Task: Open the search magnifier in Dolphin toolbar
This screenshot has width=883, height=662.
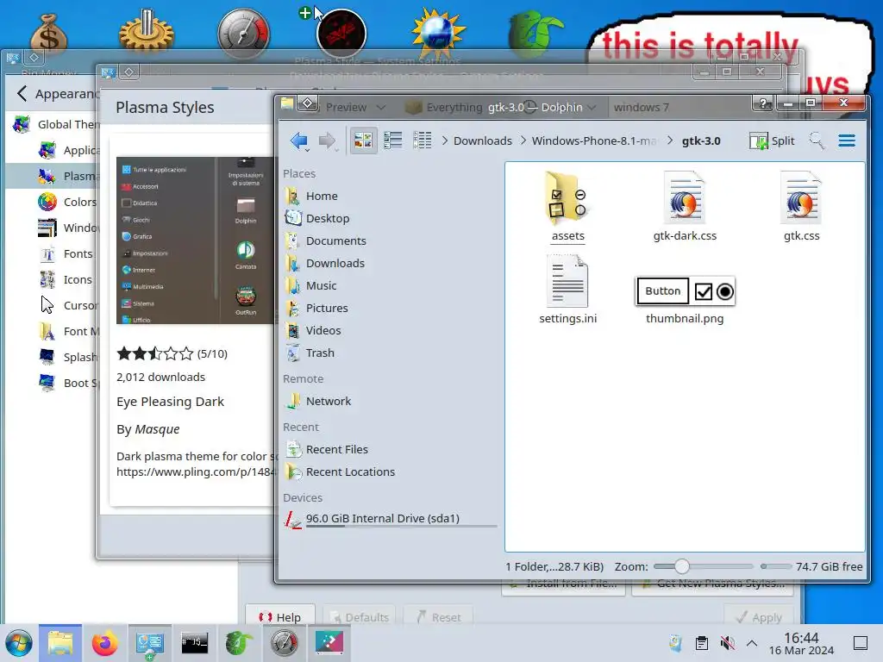Action: point(817,141)
